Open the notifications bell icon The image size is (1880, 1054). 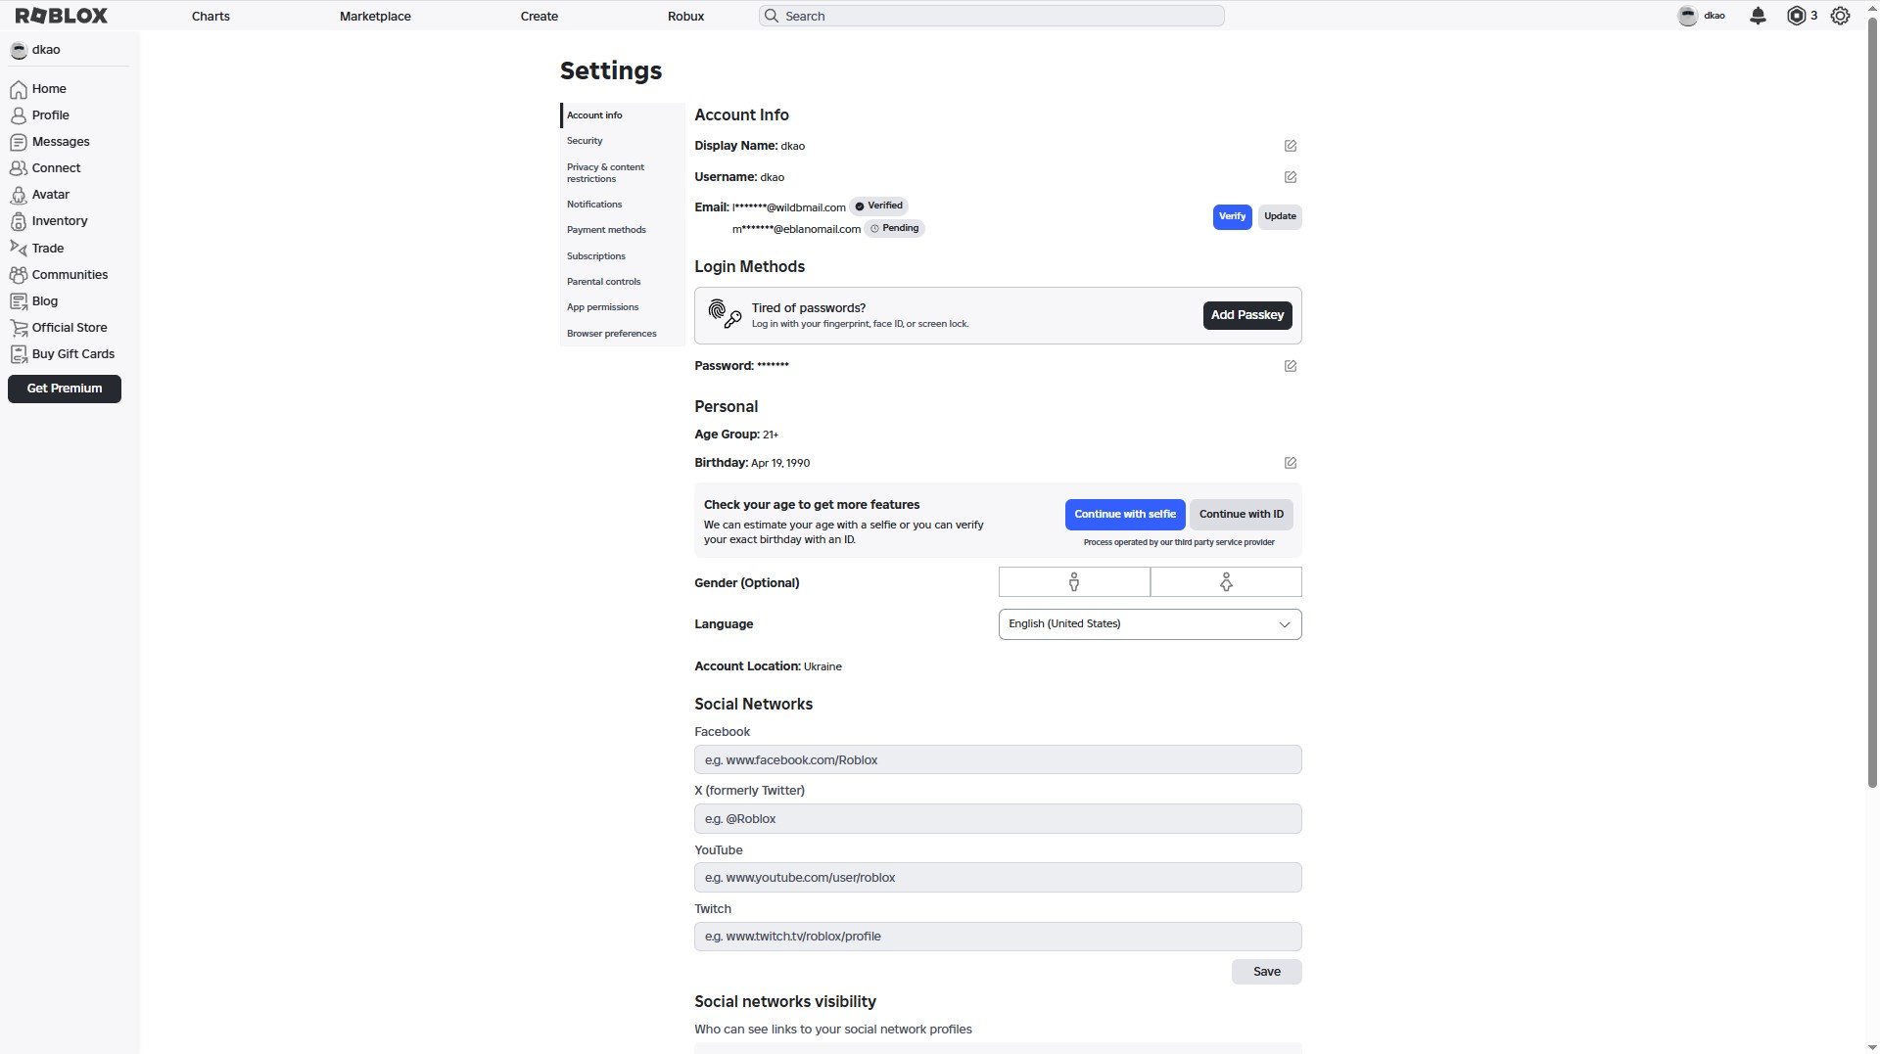pyautogui.click(x=1758, y=16)
